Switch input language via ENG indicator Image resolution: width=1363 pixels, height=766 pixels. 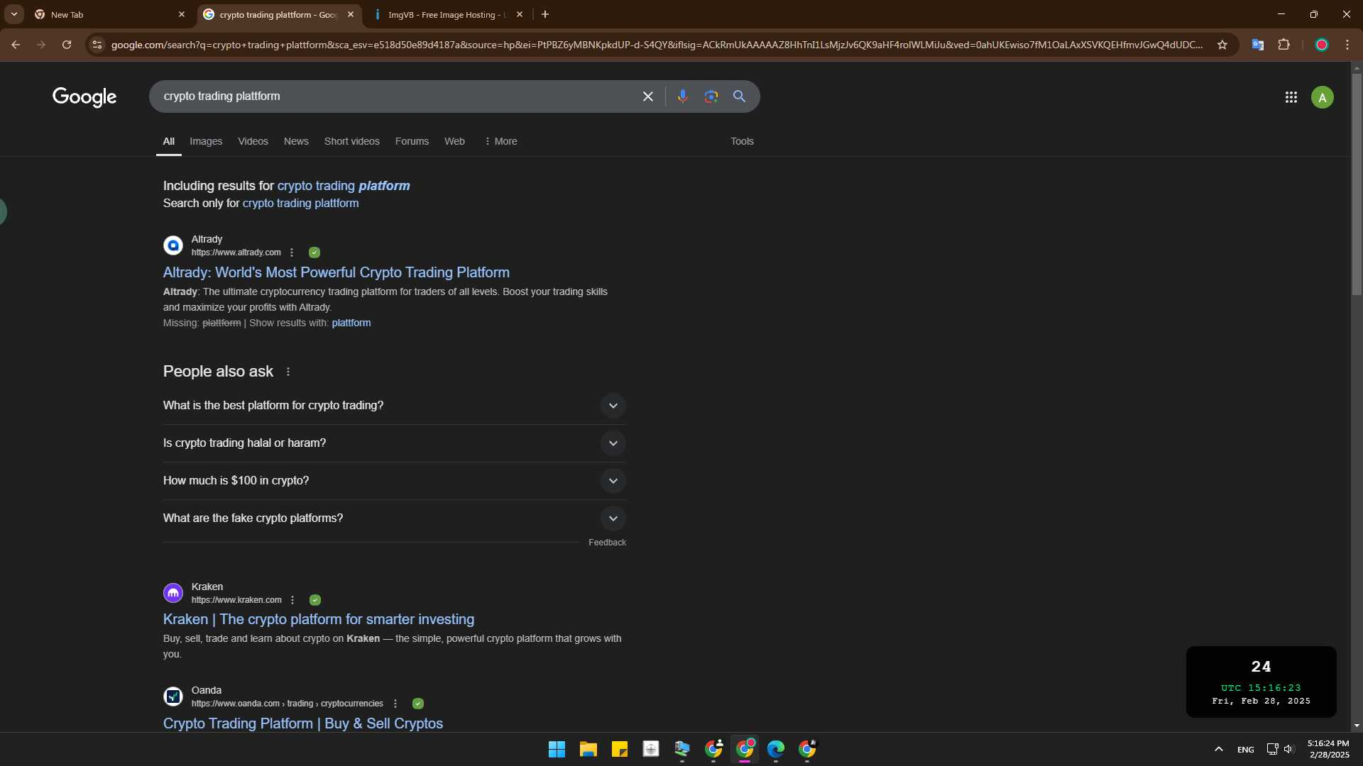(1245, 750)
